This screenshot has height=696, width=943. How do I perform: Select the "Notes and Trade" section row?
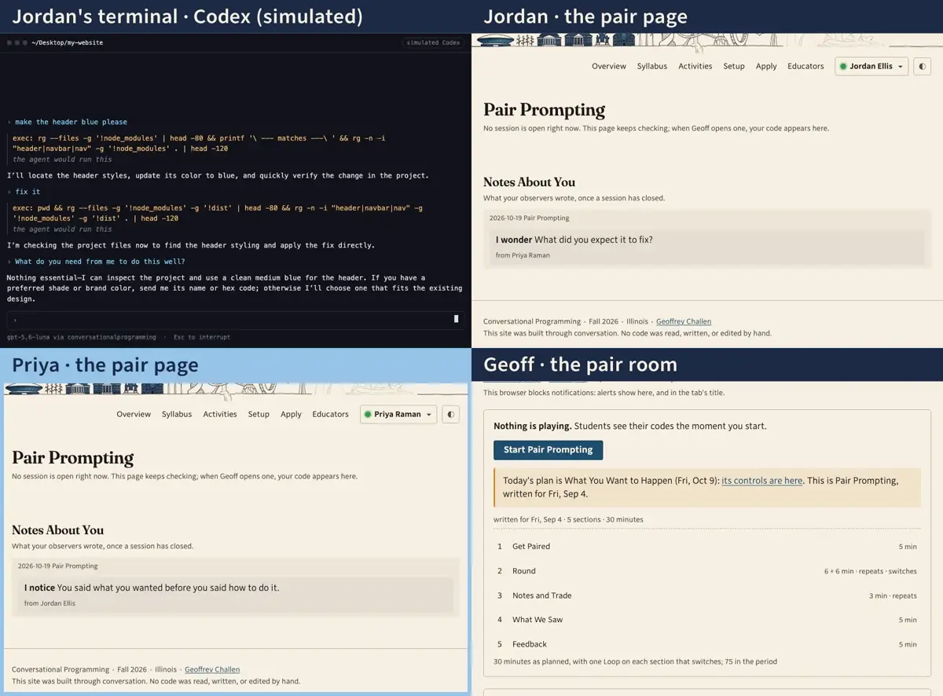tap(706, 595)
